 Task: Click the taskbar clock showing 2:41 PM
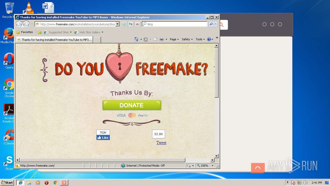(x=317, y=183)
